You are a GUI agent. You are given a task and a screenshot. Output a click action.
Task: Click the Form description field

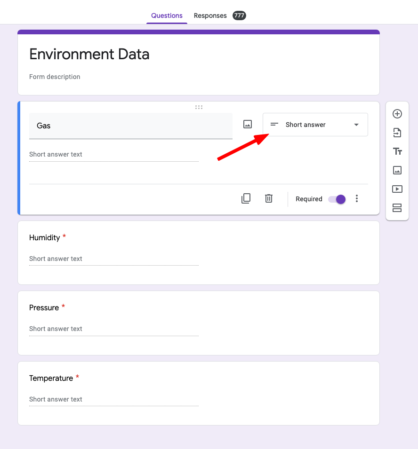(55, 77)
